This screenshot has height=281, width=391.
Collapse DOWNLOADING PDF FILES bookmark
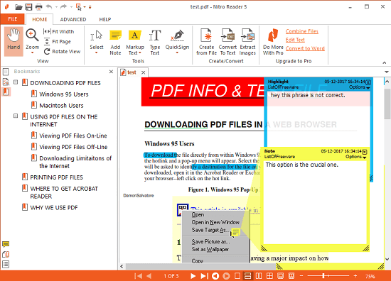(16, 82)
